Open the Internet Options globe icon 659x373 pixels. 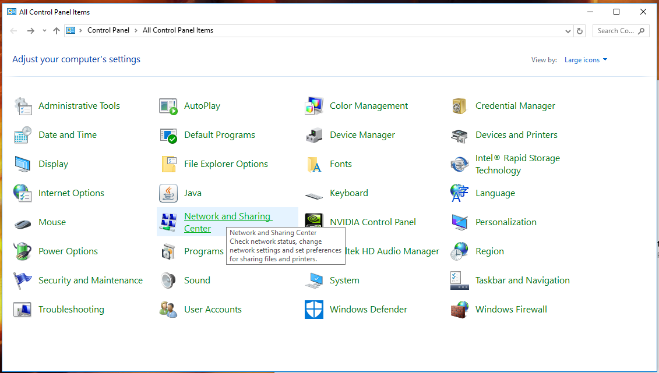[23, 193]
